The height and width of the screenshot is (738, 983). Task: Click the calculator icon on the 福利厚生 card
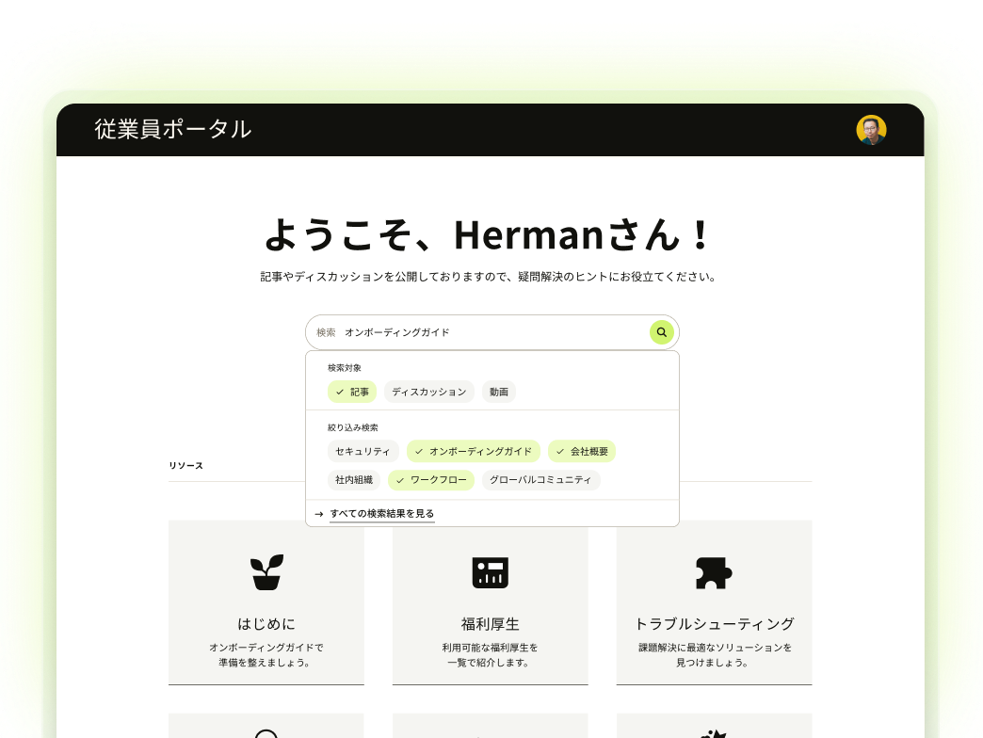click(x=490, y=571)
